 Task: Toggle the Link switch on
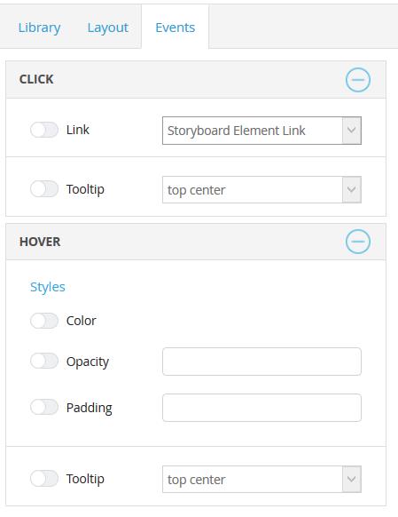coord(44,130)
